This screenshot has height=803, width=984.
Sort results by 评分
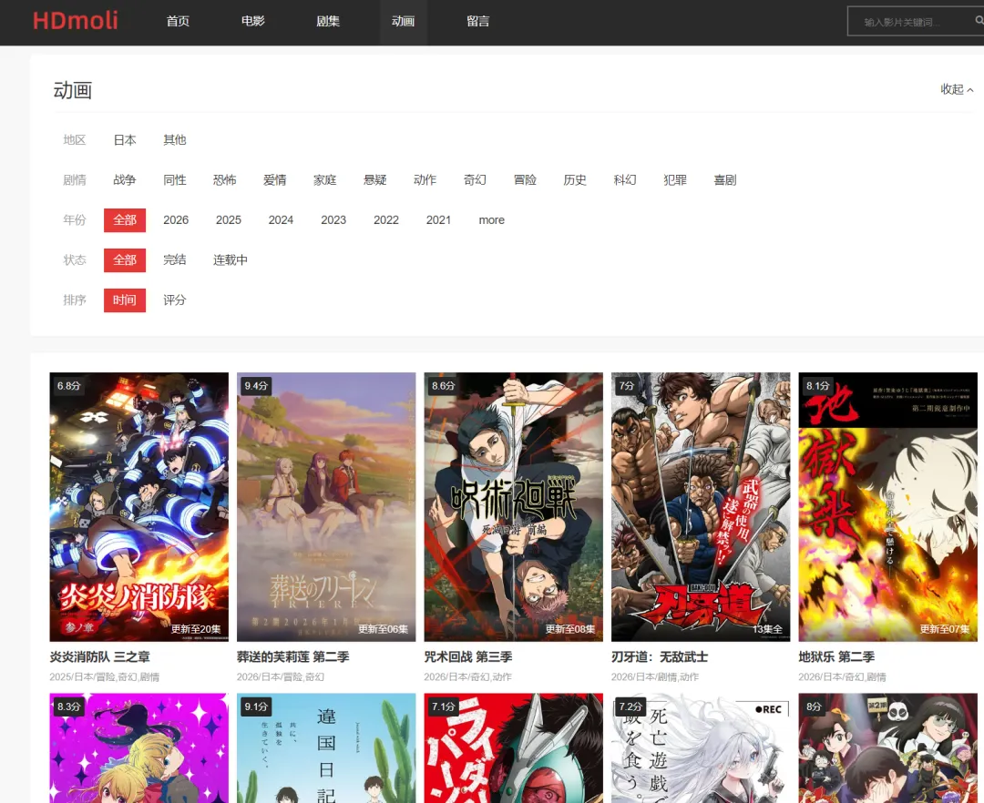coord(174,300)
